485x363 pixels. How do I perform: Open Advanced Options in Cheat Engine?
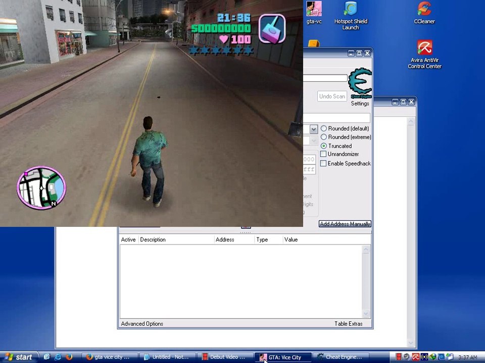[x=142, y=324]
